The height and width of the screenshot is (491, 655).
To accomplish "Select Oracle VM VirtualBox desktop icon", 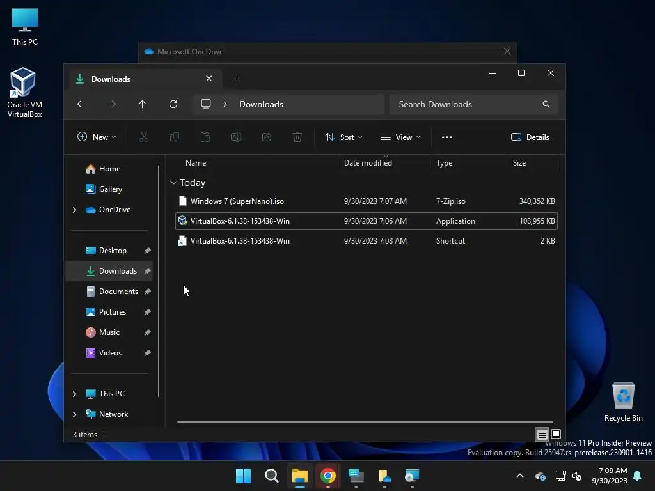I will (24, 93).
